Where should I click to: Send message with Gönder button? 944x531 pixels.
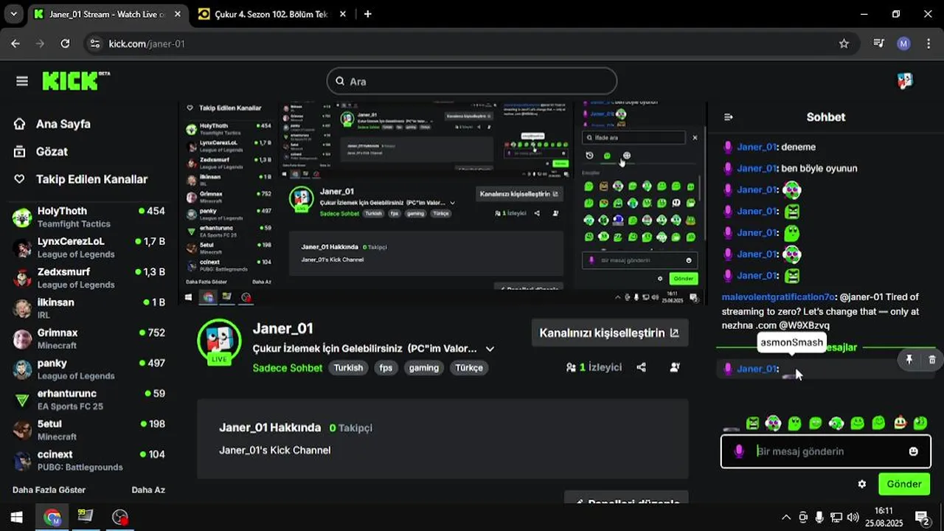click(904, 484)
